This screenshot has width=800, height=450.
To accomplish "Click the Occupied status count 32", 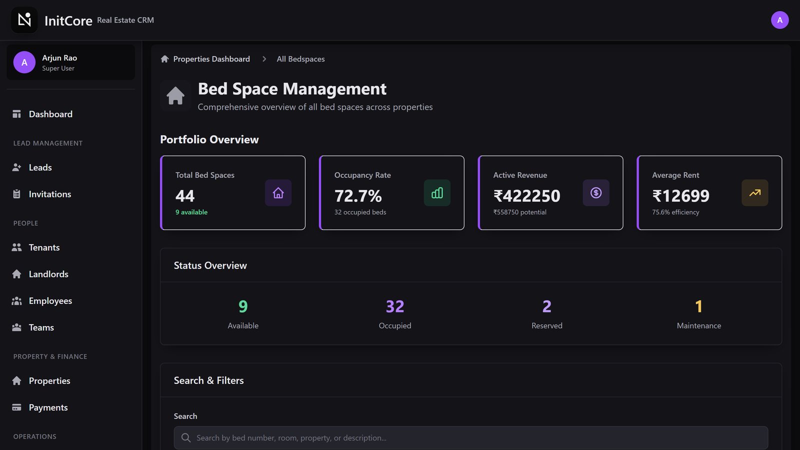I will coord(395,306).
